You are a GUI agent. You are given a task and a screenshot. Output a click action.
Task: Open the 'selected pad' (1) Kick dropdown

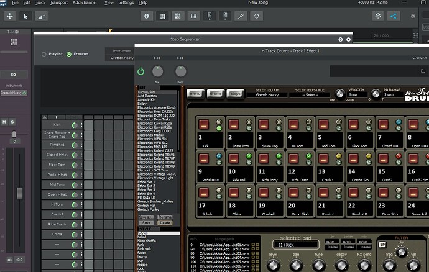295,245
